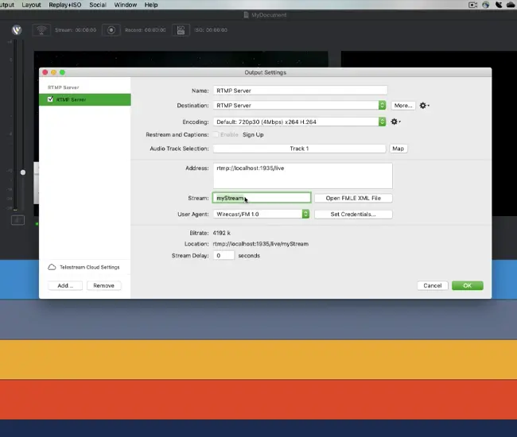The width and height of the screenshot is (517, 437).
Task: Open the Destination dropdown
Action: [x=299, y=106]
